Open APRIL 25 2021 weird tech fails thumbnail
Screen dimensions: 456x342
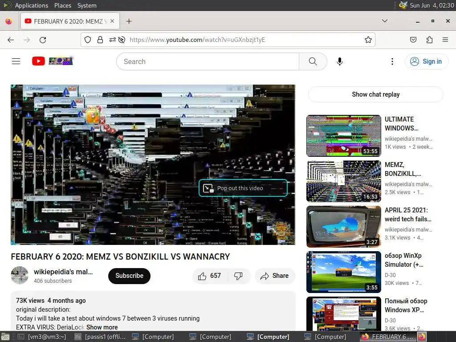pyautogui.click(x=344, y=227)
